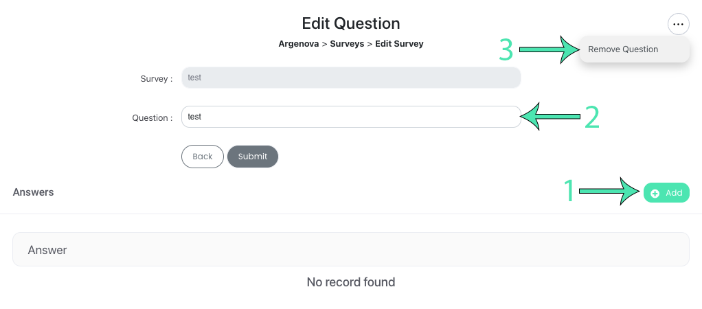Click the greyed-out Survey field

pyautogui.click(x=350, y=78)
